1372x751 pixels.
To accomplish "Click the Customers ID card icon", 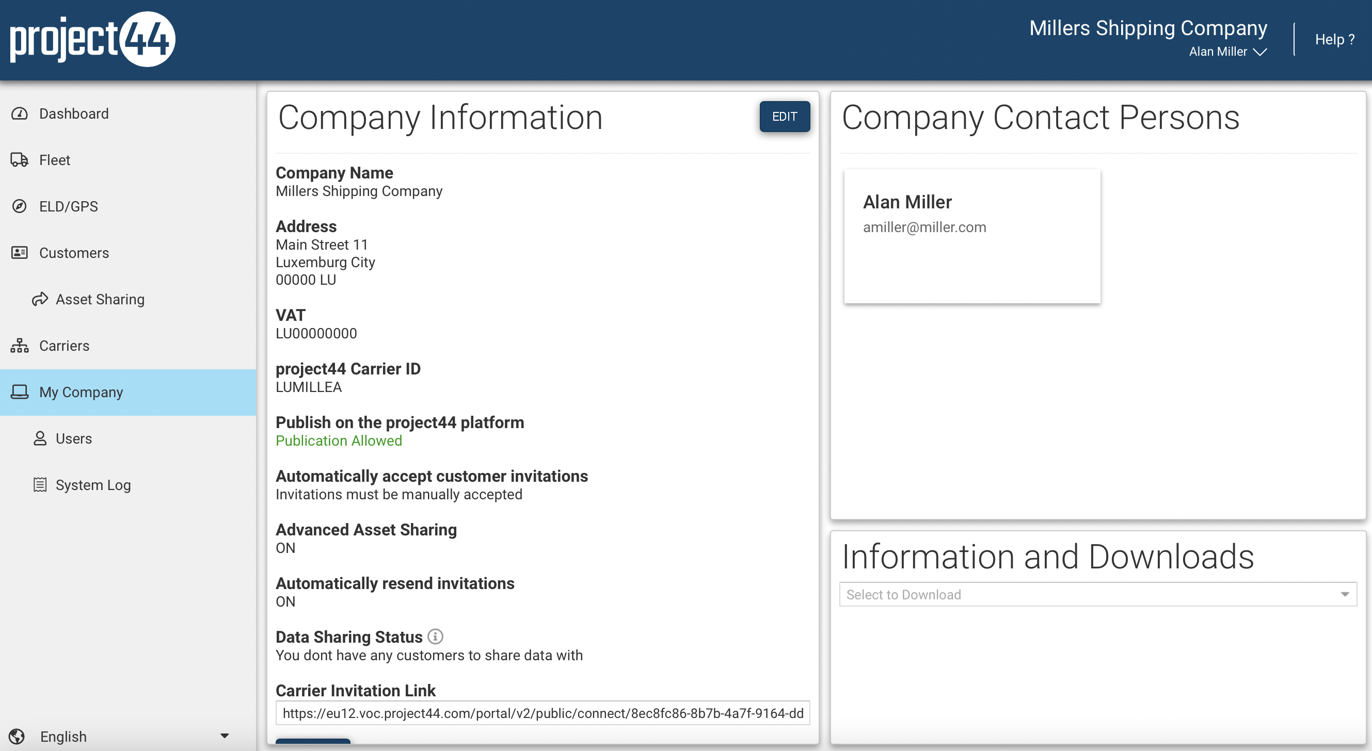I will click(20, 252).
